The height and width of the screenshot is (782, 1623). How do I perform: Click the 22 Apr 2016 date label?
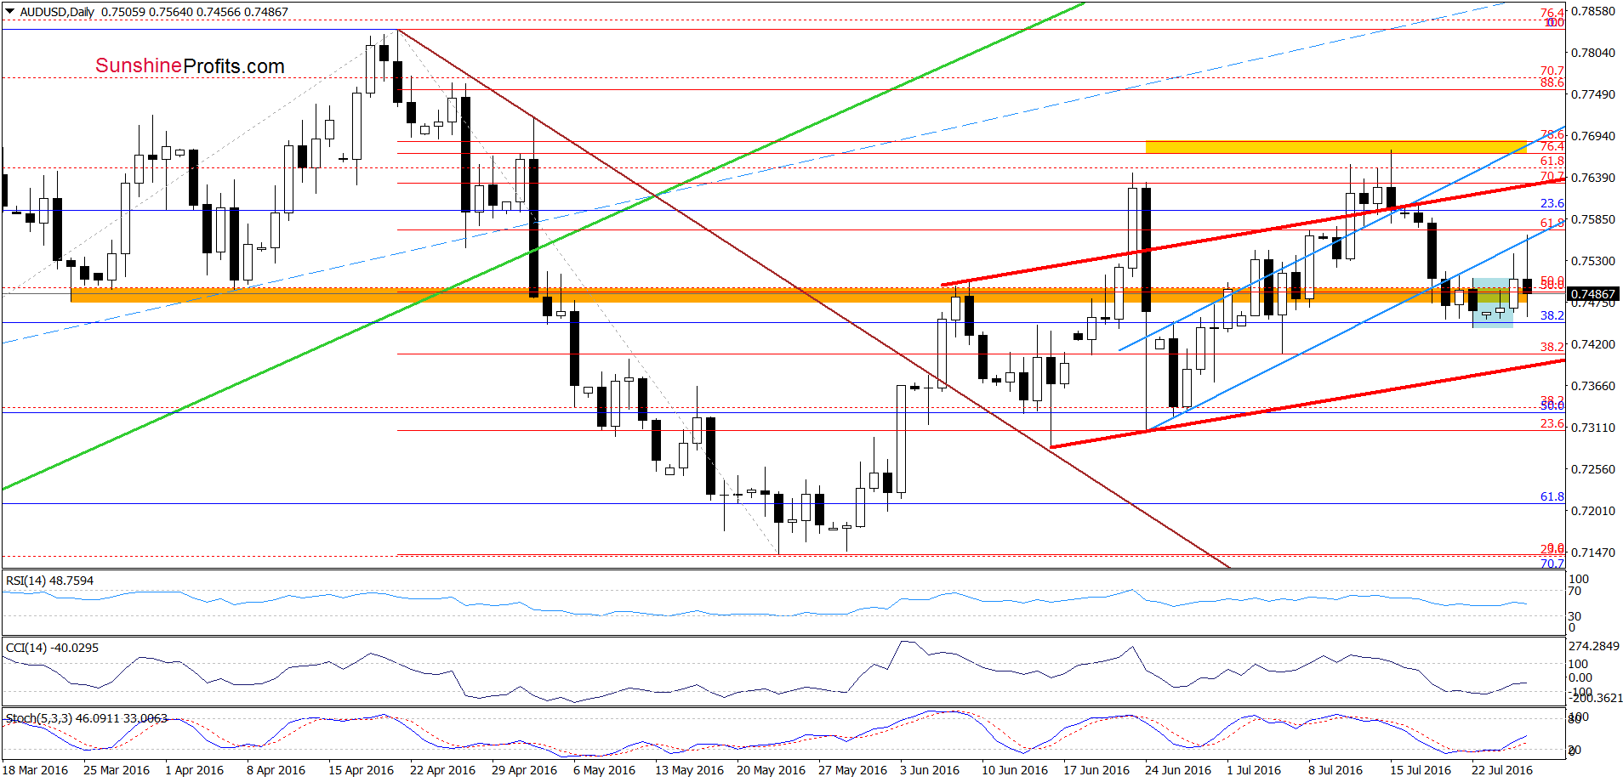coord(443,770)
